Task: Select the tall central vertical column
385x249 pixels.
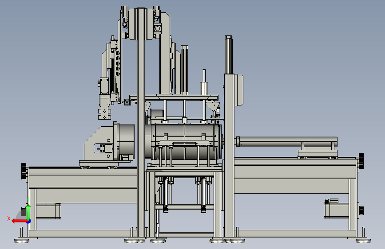Action: (x=141, y=122)
